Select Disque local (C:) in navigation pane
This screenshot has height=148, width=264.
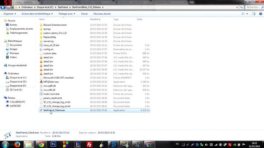(18, 78)
